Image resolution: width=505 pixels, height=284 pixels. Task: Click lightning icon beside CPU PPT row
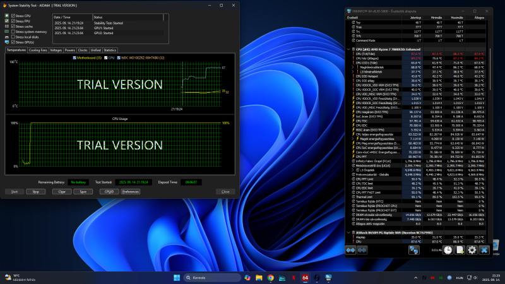353,157
